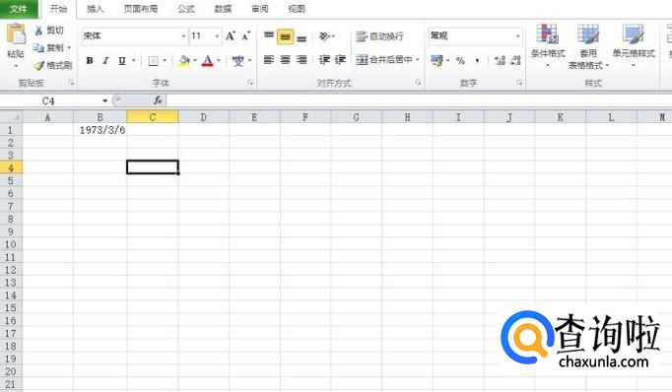Viewport: 672px width, 392px height.
Task: Click Wrap Text (自动换行) button
Action: coord(379,36)
